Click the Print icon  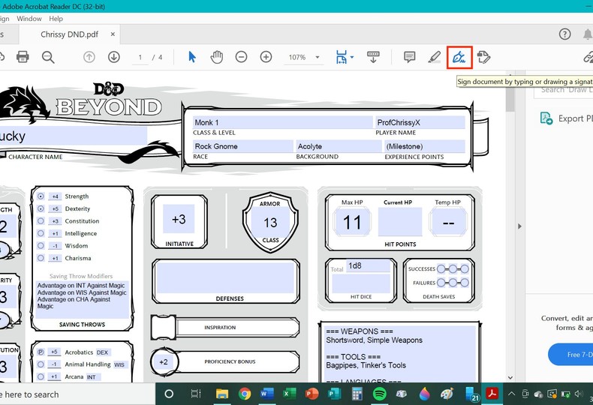[23, 57]
